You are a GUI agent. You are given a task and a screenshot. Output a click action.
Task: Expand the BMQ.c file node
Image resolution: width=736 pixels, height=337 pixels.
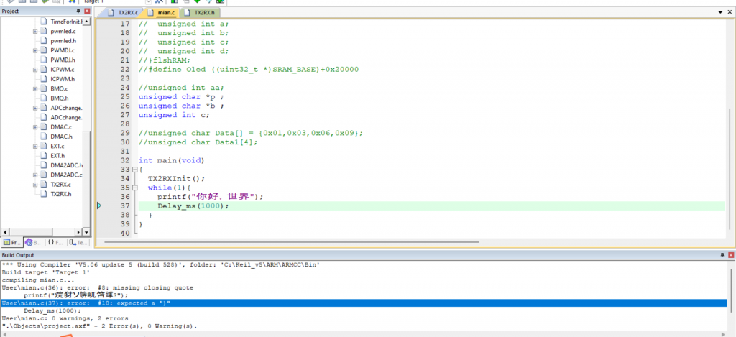(x=35, y=88)
